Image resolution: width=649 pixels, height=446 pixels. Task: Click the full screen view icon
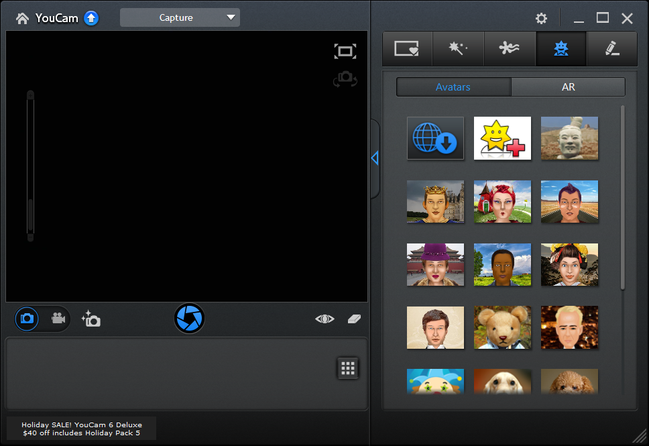pyautogui.click(x=345, y=52)
